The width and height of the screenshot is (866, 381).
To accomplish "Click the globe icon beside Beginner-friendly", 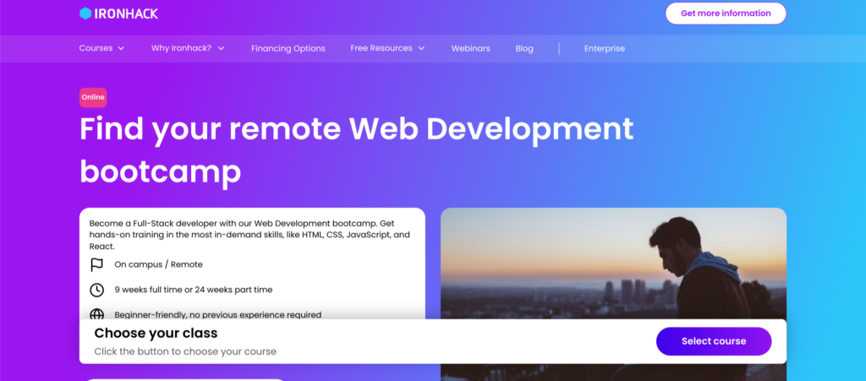I will (x=96, y=314).
